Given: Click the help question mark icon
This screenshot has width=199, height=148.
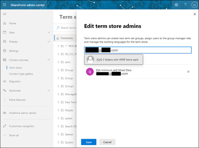Looking at the screenshot, I should point(185,5).
